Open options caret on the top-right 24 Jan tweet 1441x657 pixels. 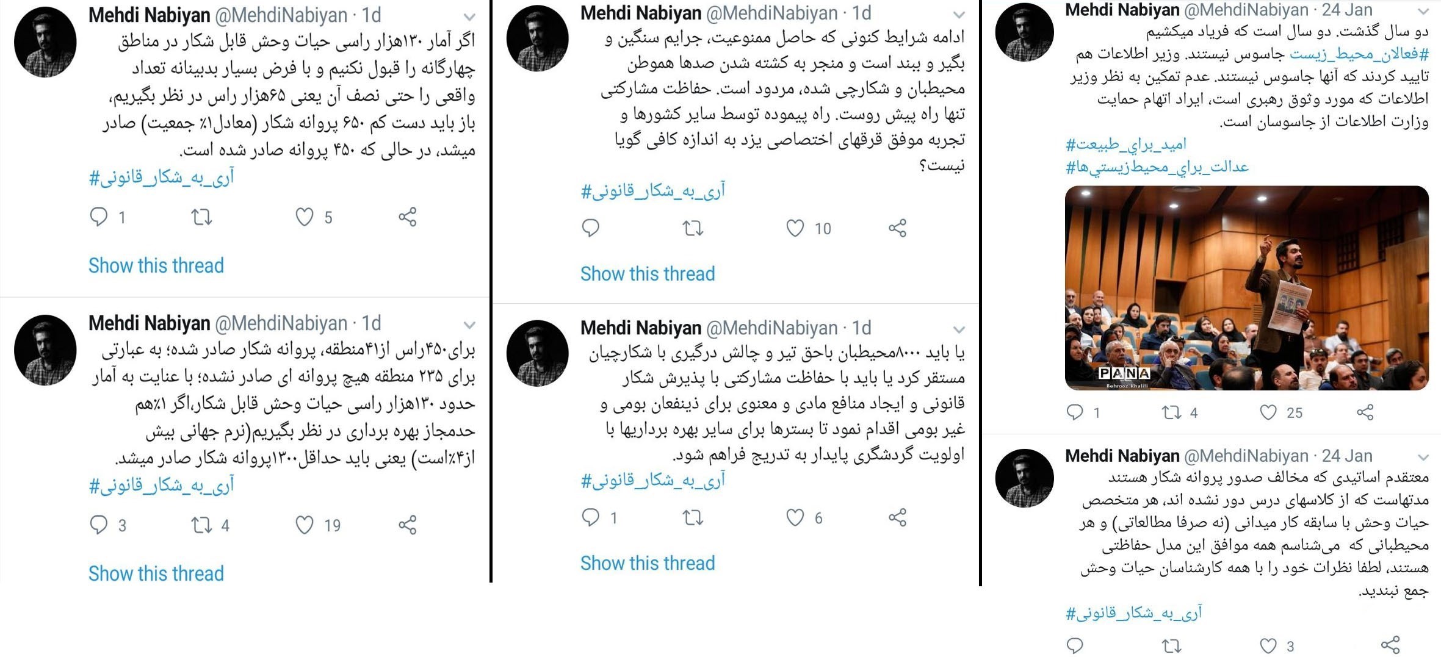[x=1422, y=12]
